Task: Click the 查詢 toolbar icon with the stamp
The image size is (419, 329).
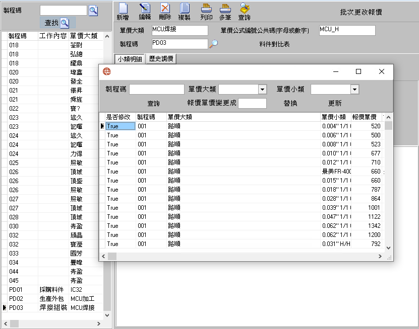Action: (x=244, y=12)
